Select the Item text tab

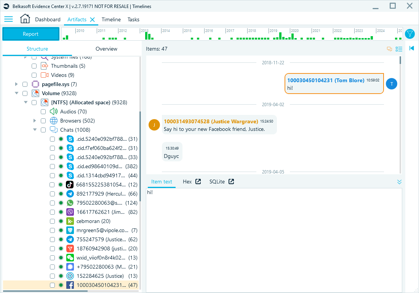point(162,182)
